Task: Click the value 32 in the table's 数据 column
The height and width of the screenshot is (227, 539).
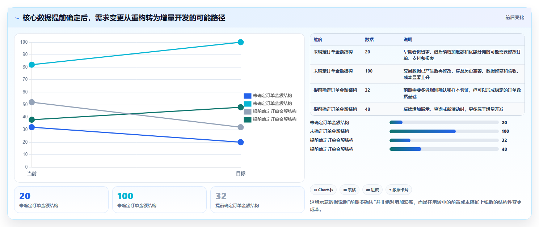Action: 367,90
